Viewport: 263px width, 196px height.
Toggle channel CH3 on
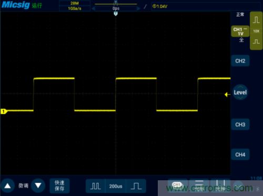(x=240, y=125)
